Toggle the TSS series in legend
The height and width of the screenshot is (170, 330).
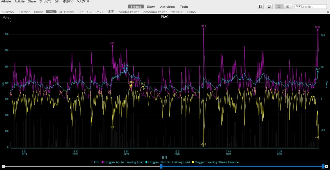pos(95,162)
